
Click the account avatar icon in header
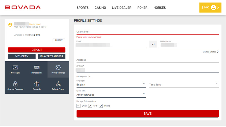(x=213, y=8)
